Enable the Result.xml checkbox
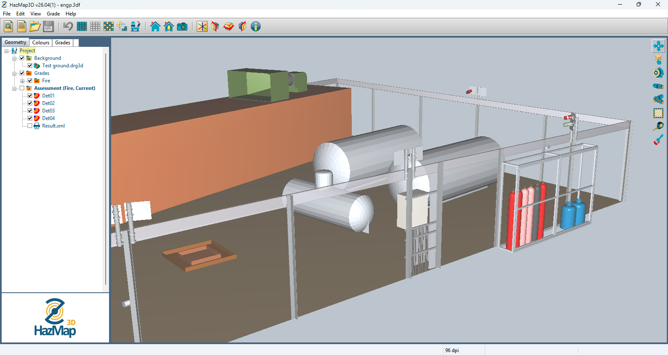Screen dimensions: 668x355 tap(30, 126)
